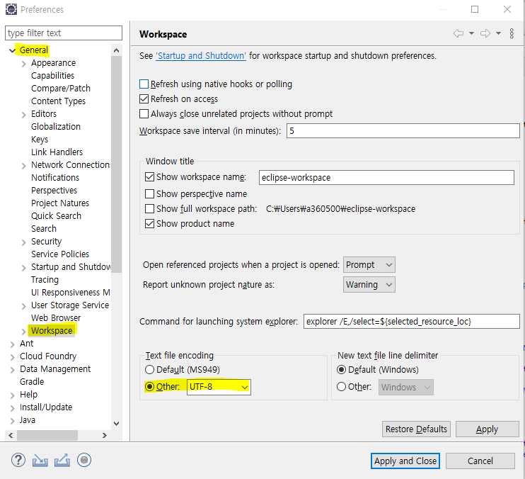The height and width of the screenshot is (479, 525).
Task: Select Gradle in the tree
Action: (32, 382)
